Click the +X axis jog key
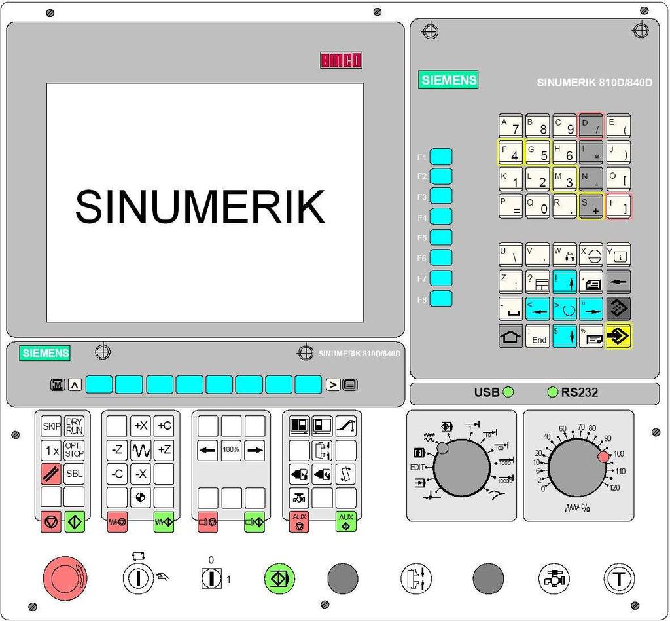Screen dimensions: 670x621 141,426
